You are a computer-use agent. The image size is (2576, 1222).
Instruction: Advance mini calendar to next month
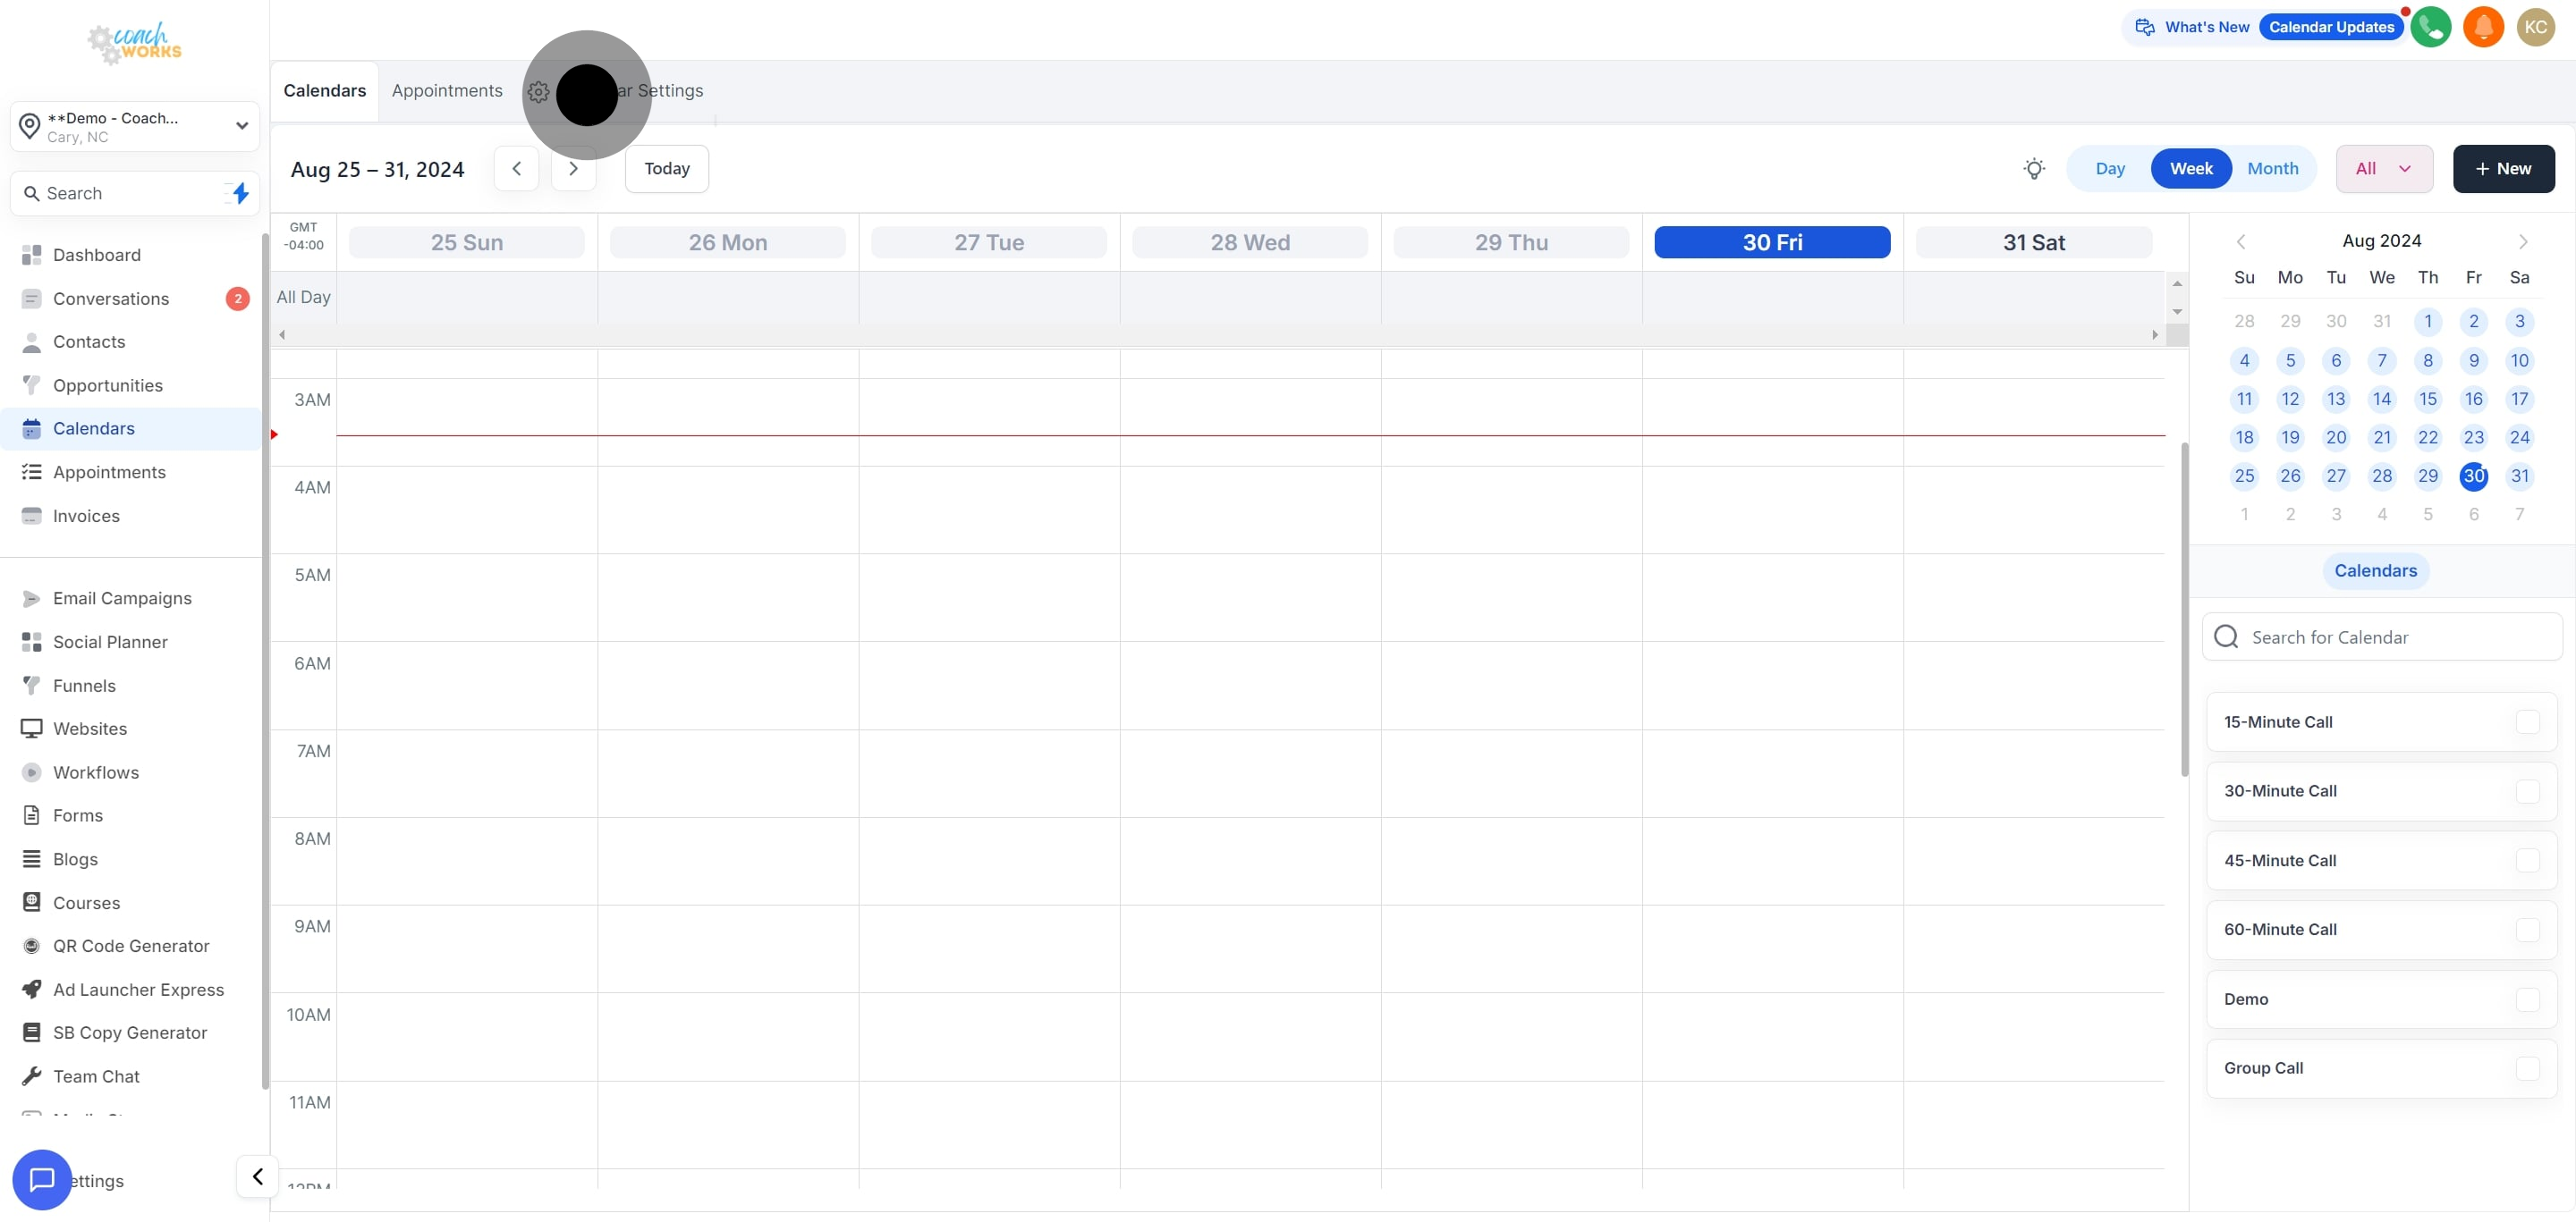(x=2524, y=240)
